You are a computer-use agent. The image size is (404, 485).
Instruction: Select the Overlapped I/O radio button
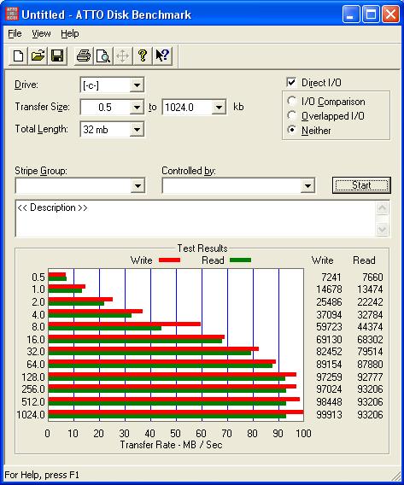(x=291, y=115)
